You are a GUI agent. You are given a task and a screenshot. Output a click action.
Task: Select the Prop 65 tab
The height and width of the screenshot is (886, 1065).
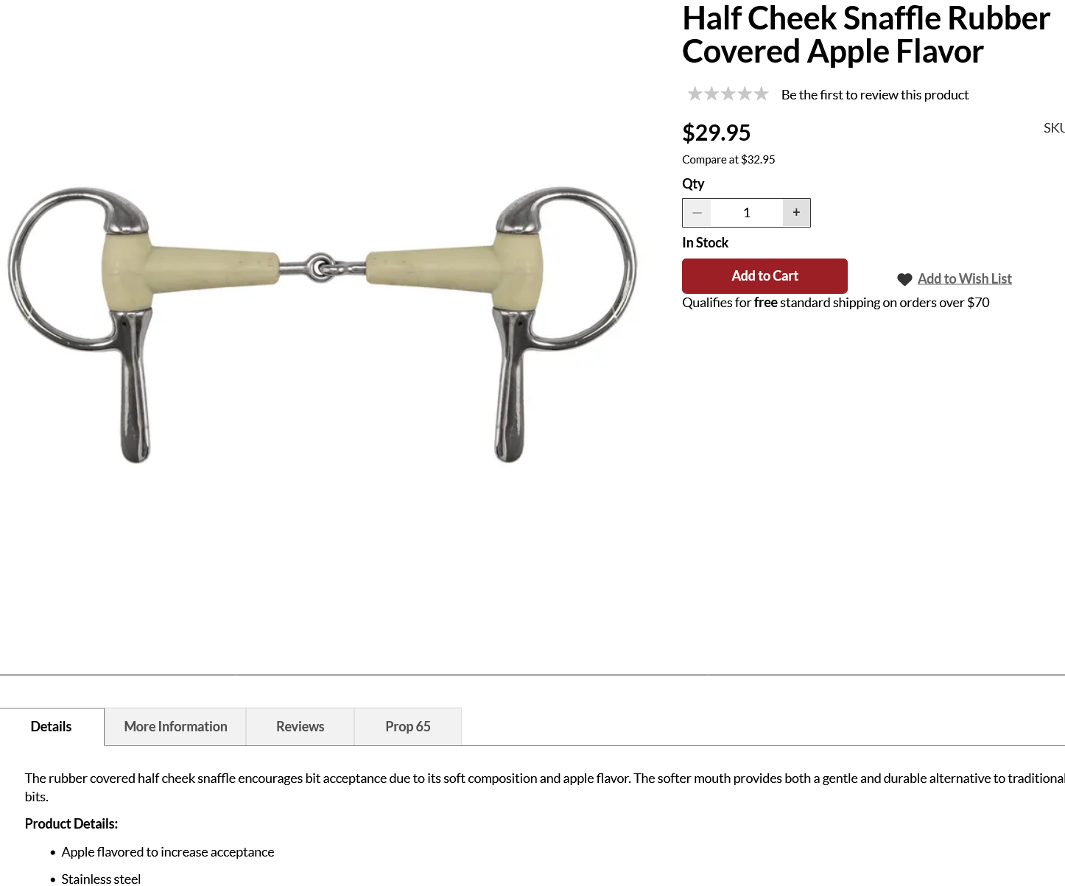(x=408, y=727)
